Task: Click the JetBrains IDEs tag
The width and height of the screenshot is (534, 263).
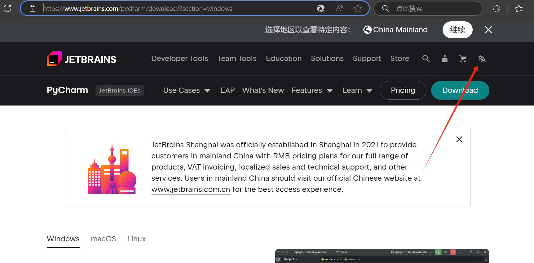Action: pos(120,90)
